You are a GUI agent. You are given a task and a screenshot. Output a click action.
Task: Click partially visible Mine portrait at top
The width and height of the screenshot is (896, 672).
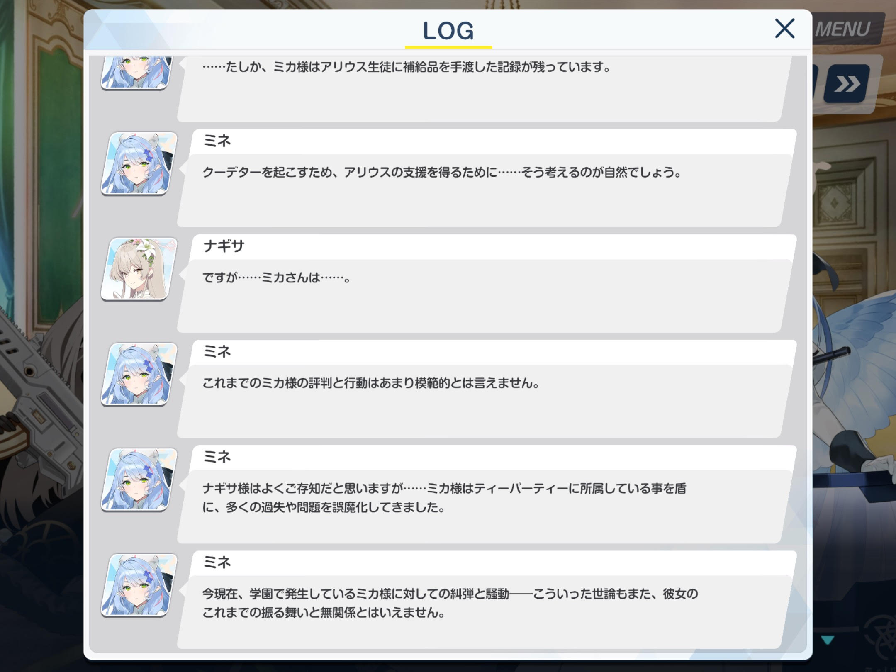coord(137,73)
